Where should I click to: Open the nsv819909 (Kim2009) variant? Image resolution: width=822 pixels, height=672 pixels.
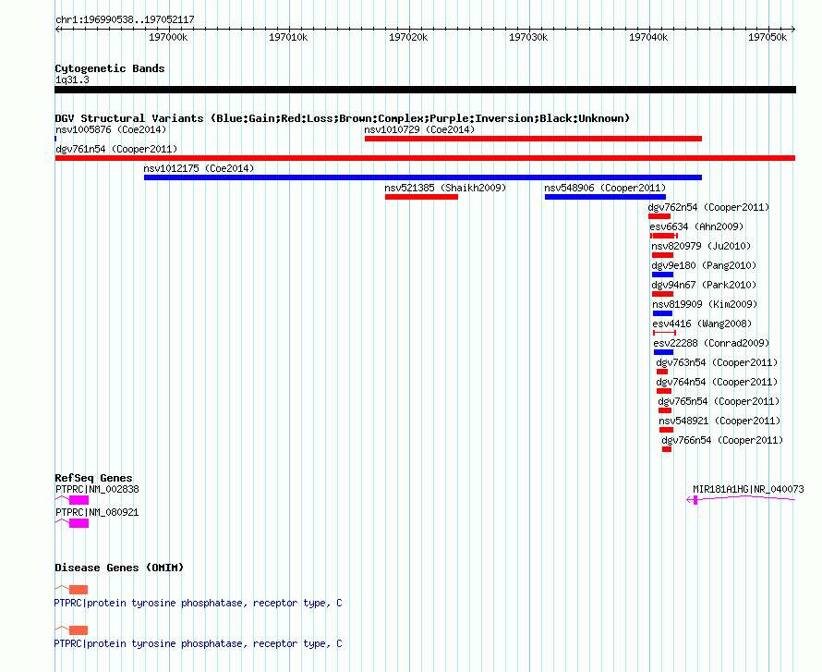[662, 313]
